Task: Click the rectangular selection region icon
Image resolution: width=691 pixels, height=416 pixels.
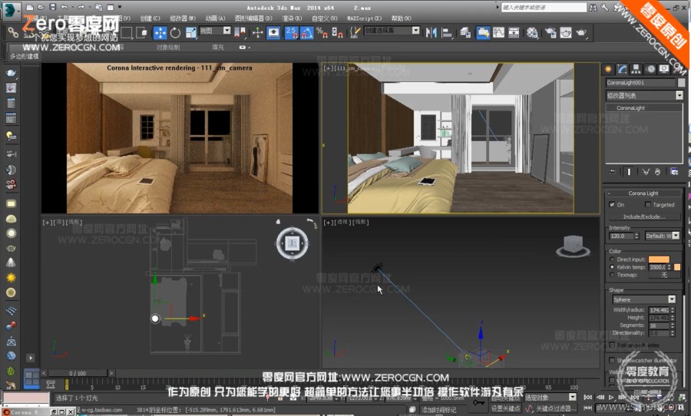Action: 127,32
